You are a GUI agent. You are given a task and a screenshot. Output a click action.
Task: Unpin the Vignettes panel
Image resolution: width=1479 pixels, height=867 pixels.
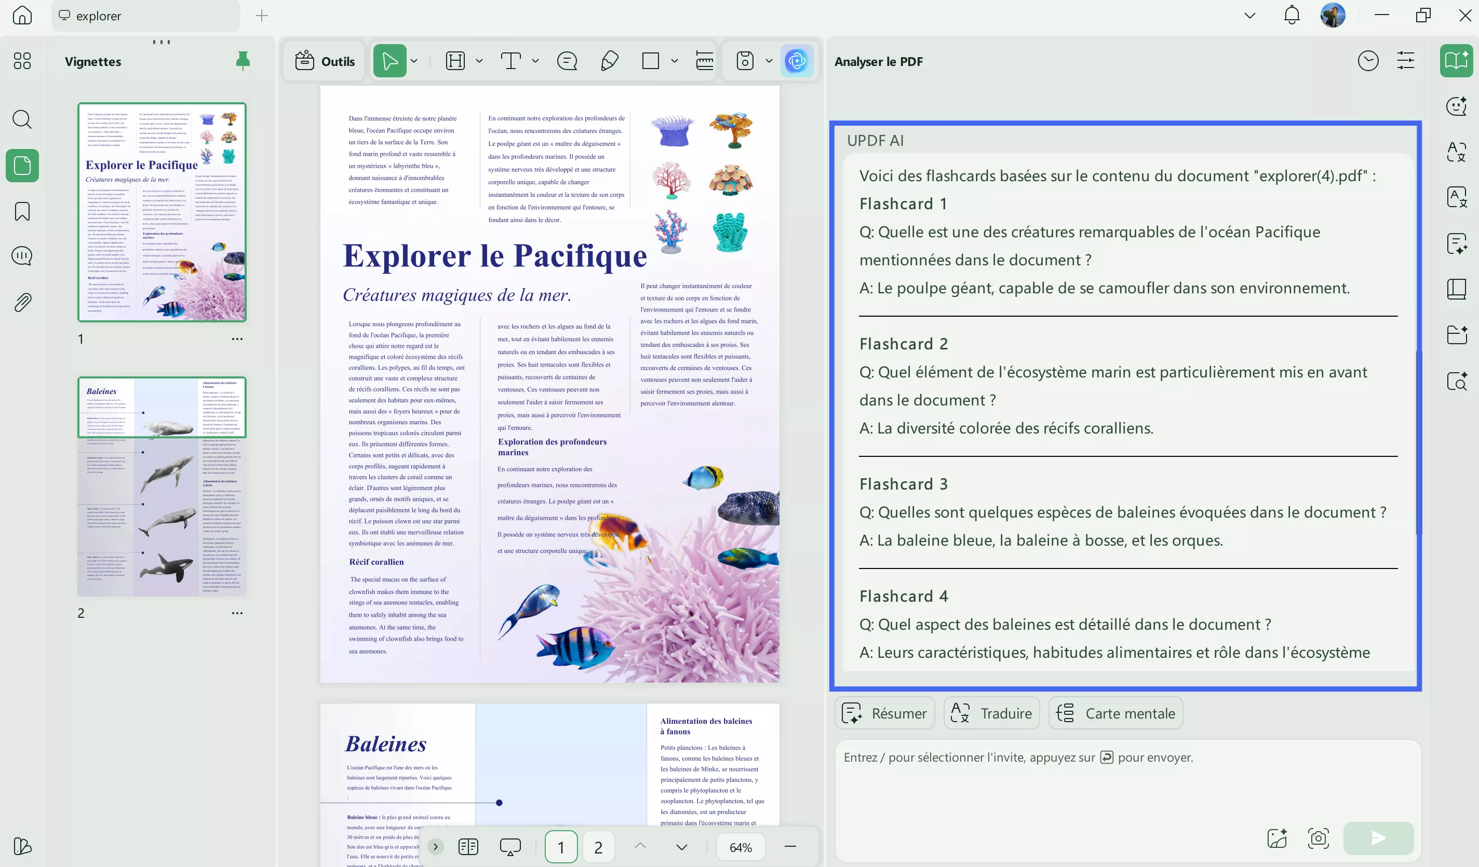click(x=243, y=61)
